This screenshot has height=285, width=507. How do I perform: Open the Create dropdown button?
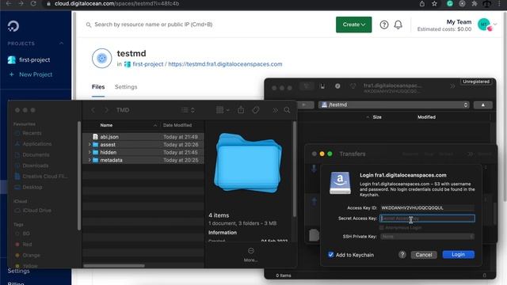click(354, 25)
